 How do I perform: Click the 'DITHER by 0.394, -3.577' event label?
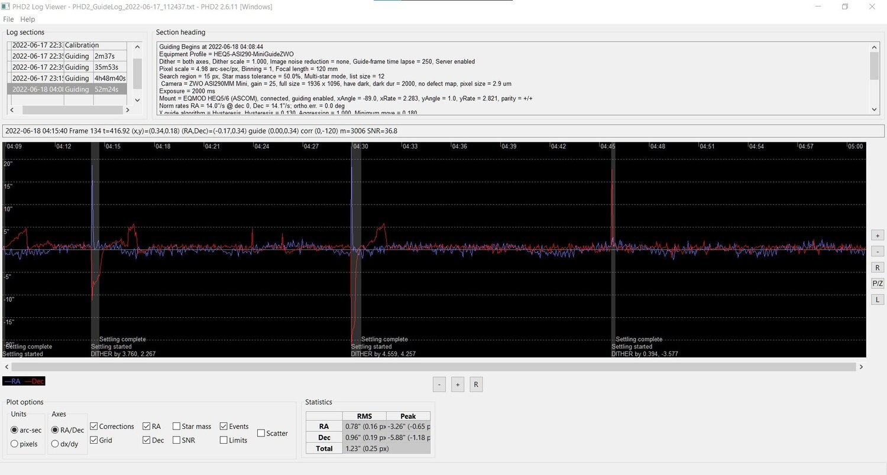pos(645,354)
